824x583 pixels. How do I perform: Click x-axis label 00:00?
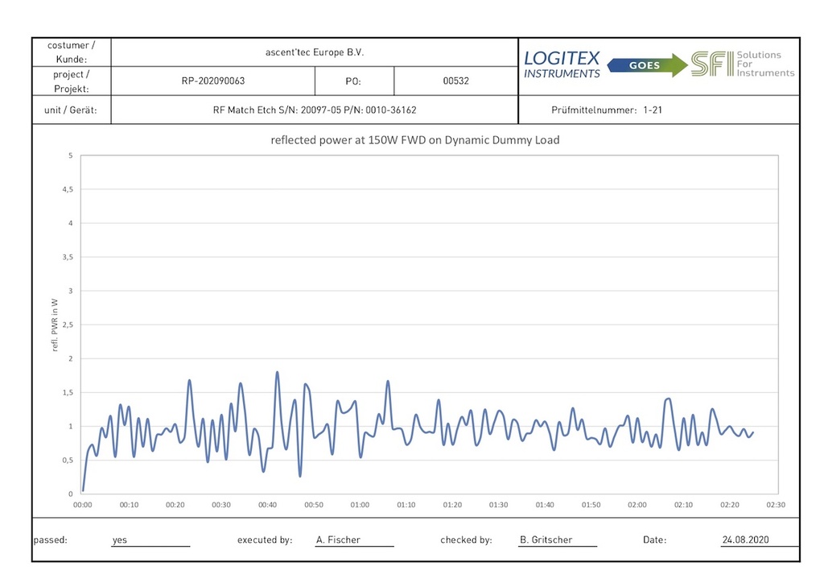pyautogui.click(x=83, y=505)
